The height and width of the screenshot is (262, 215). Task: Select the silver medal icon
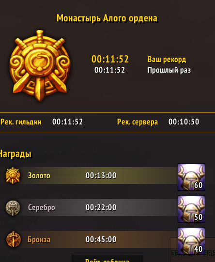coord(13,208)
